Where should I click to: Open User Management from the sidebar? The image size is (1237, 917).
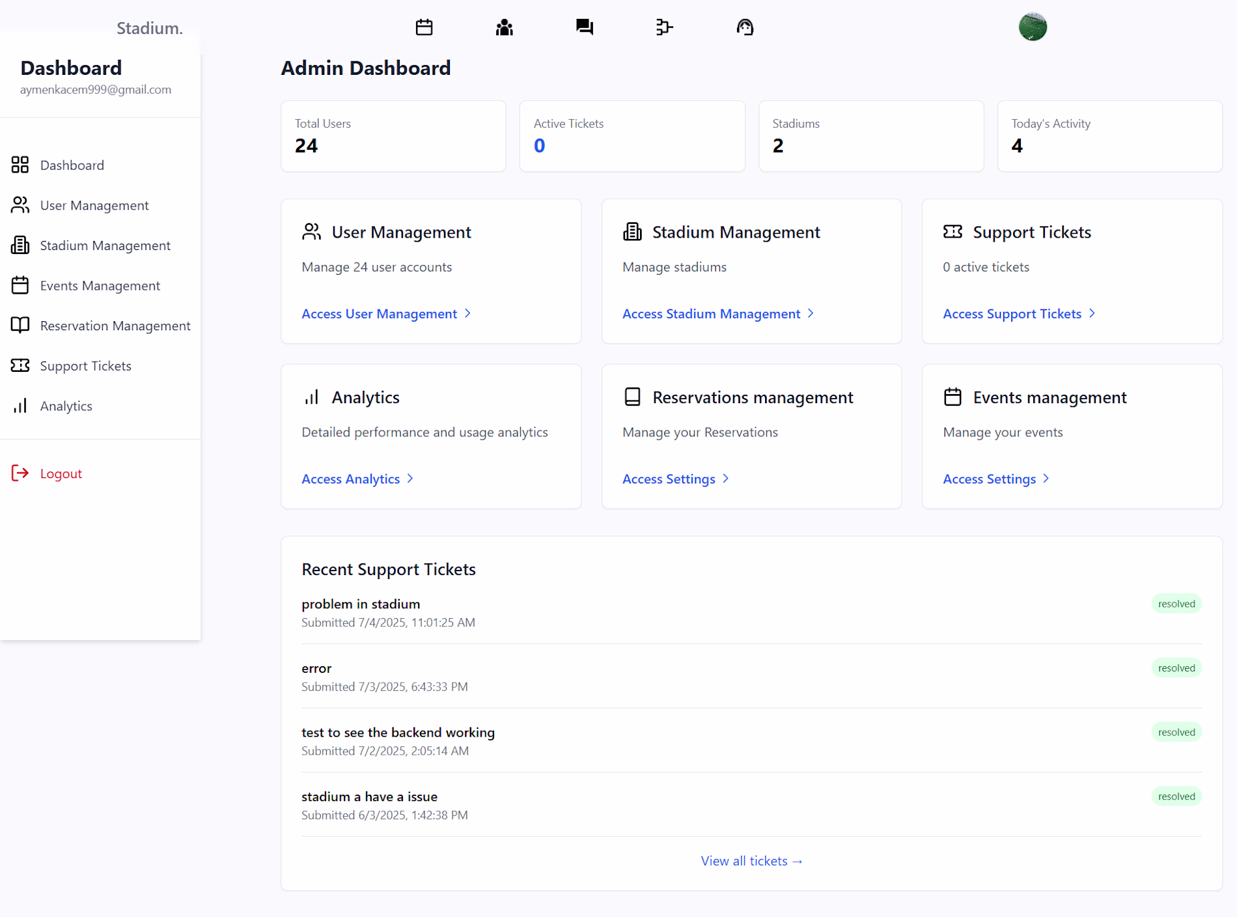coord(94,206)
